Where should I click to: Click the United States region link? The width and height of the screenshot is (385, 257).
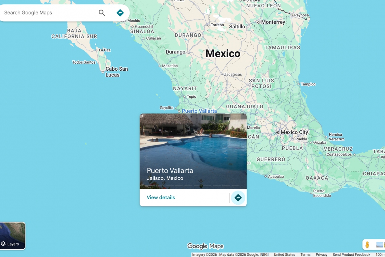(284, 254)
